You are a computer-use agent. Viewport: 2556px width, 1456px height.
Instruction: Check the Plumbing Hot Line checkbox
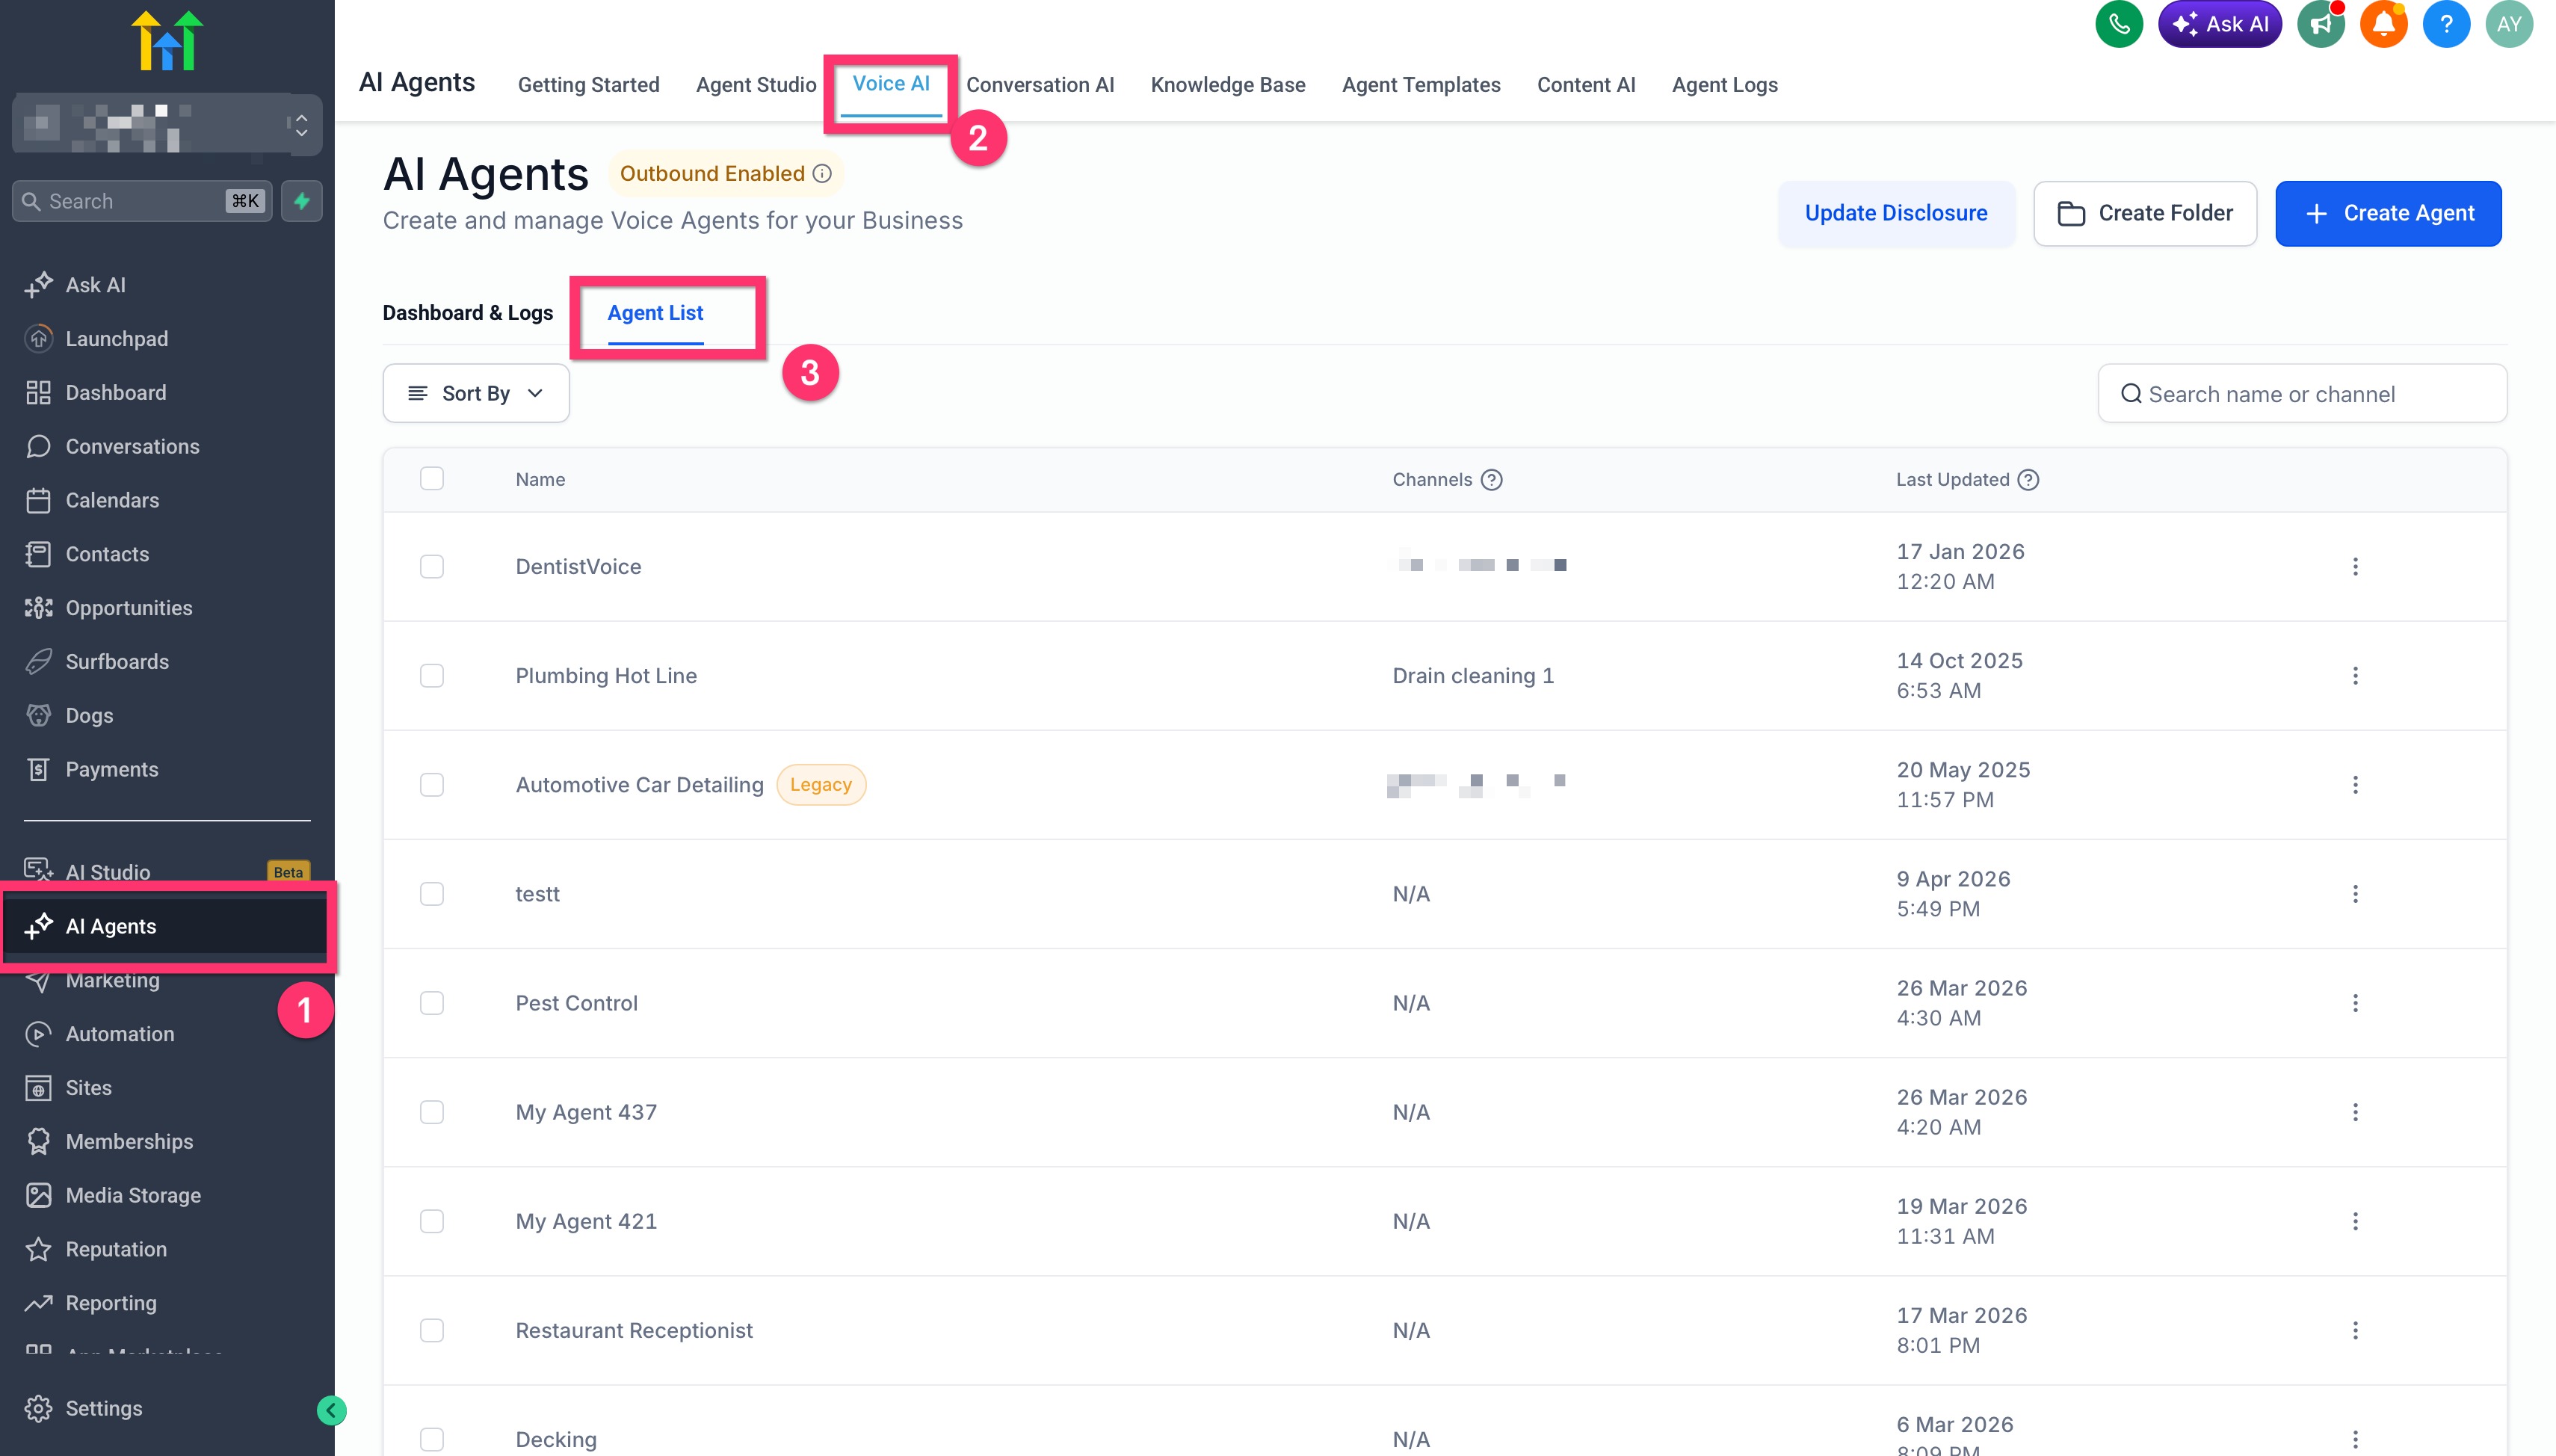coord(432,676)
